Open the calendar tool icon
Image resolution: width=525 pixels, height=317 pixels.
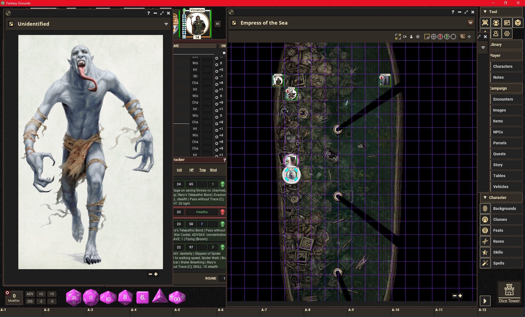click(x=507, y=23)
